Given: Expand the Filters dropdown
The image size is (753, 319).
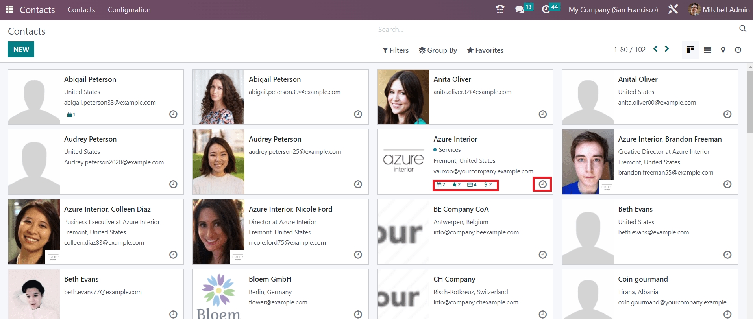Looking at the screenshot, I should (395, 50).
